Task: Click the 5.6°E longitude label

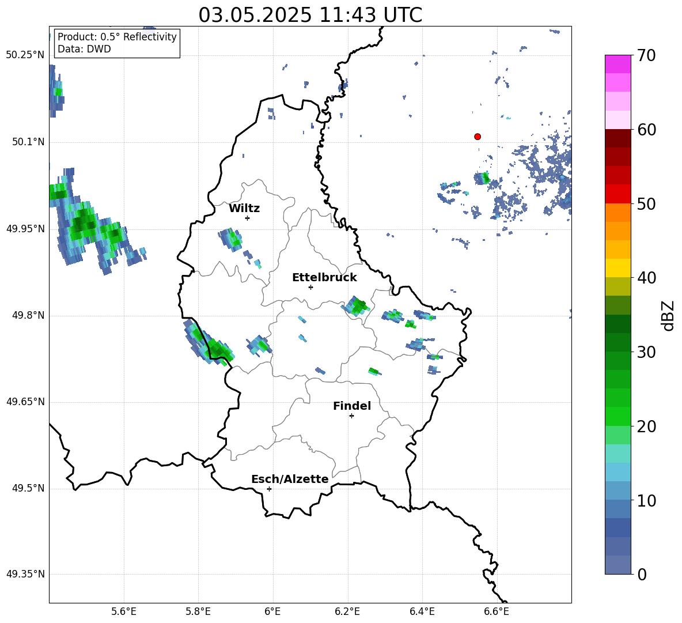Action: (x=124, y=611)
